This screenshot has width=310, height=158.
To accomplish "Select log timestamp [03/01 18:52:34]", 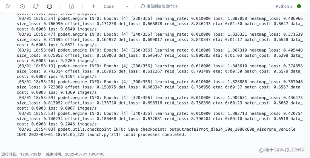I will tap(36, 19).
